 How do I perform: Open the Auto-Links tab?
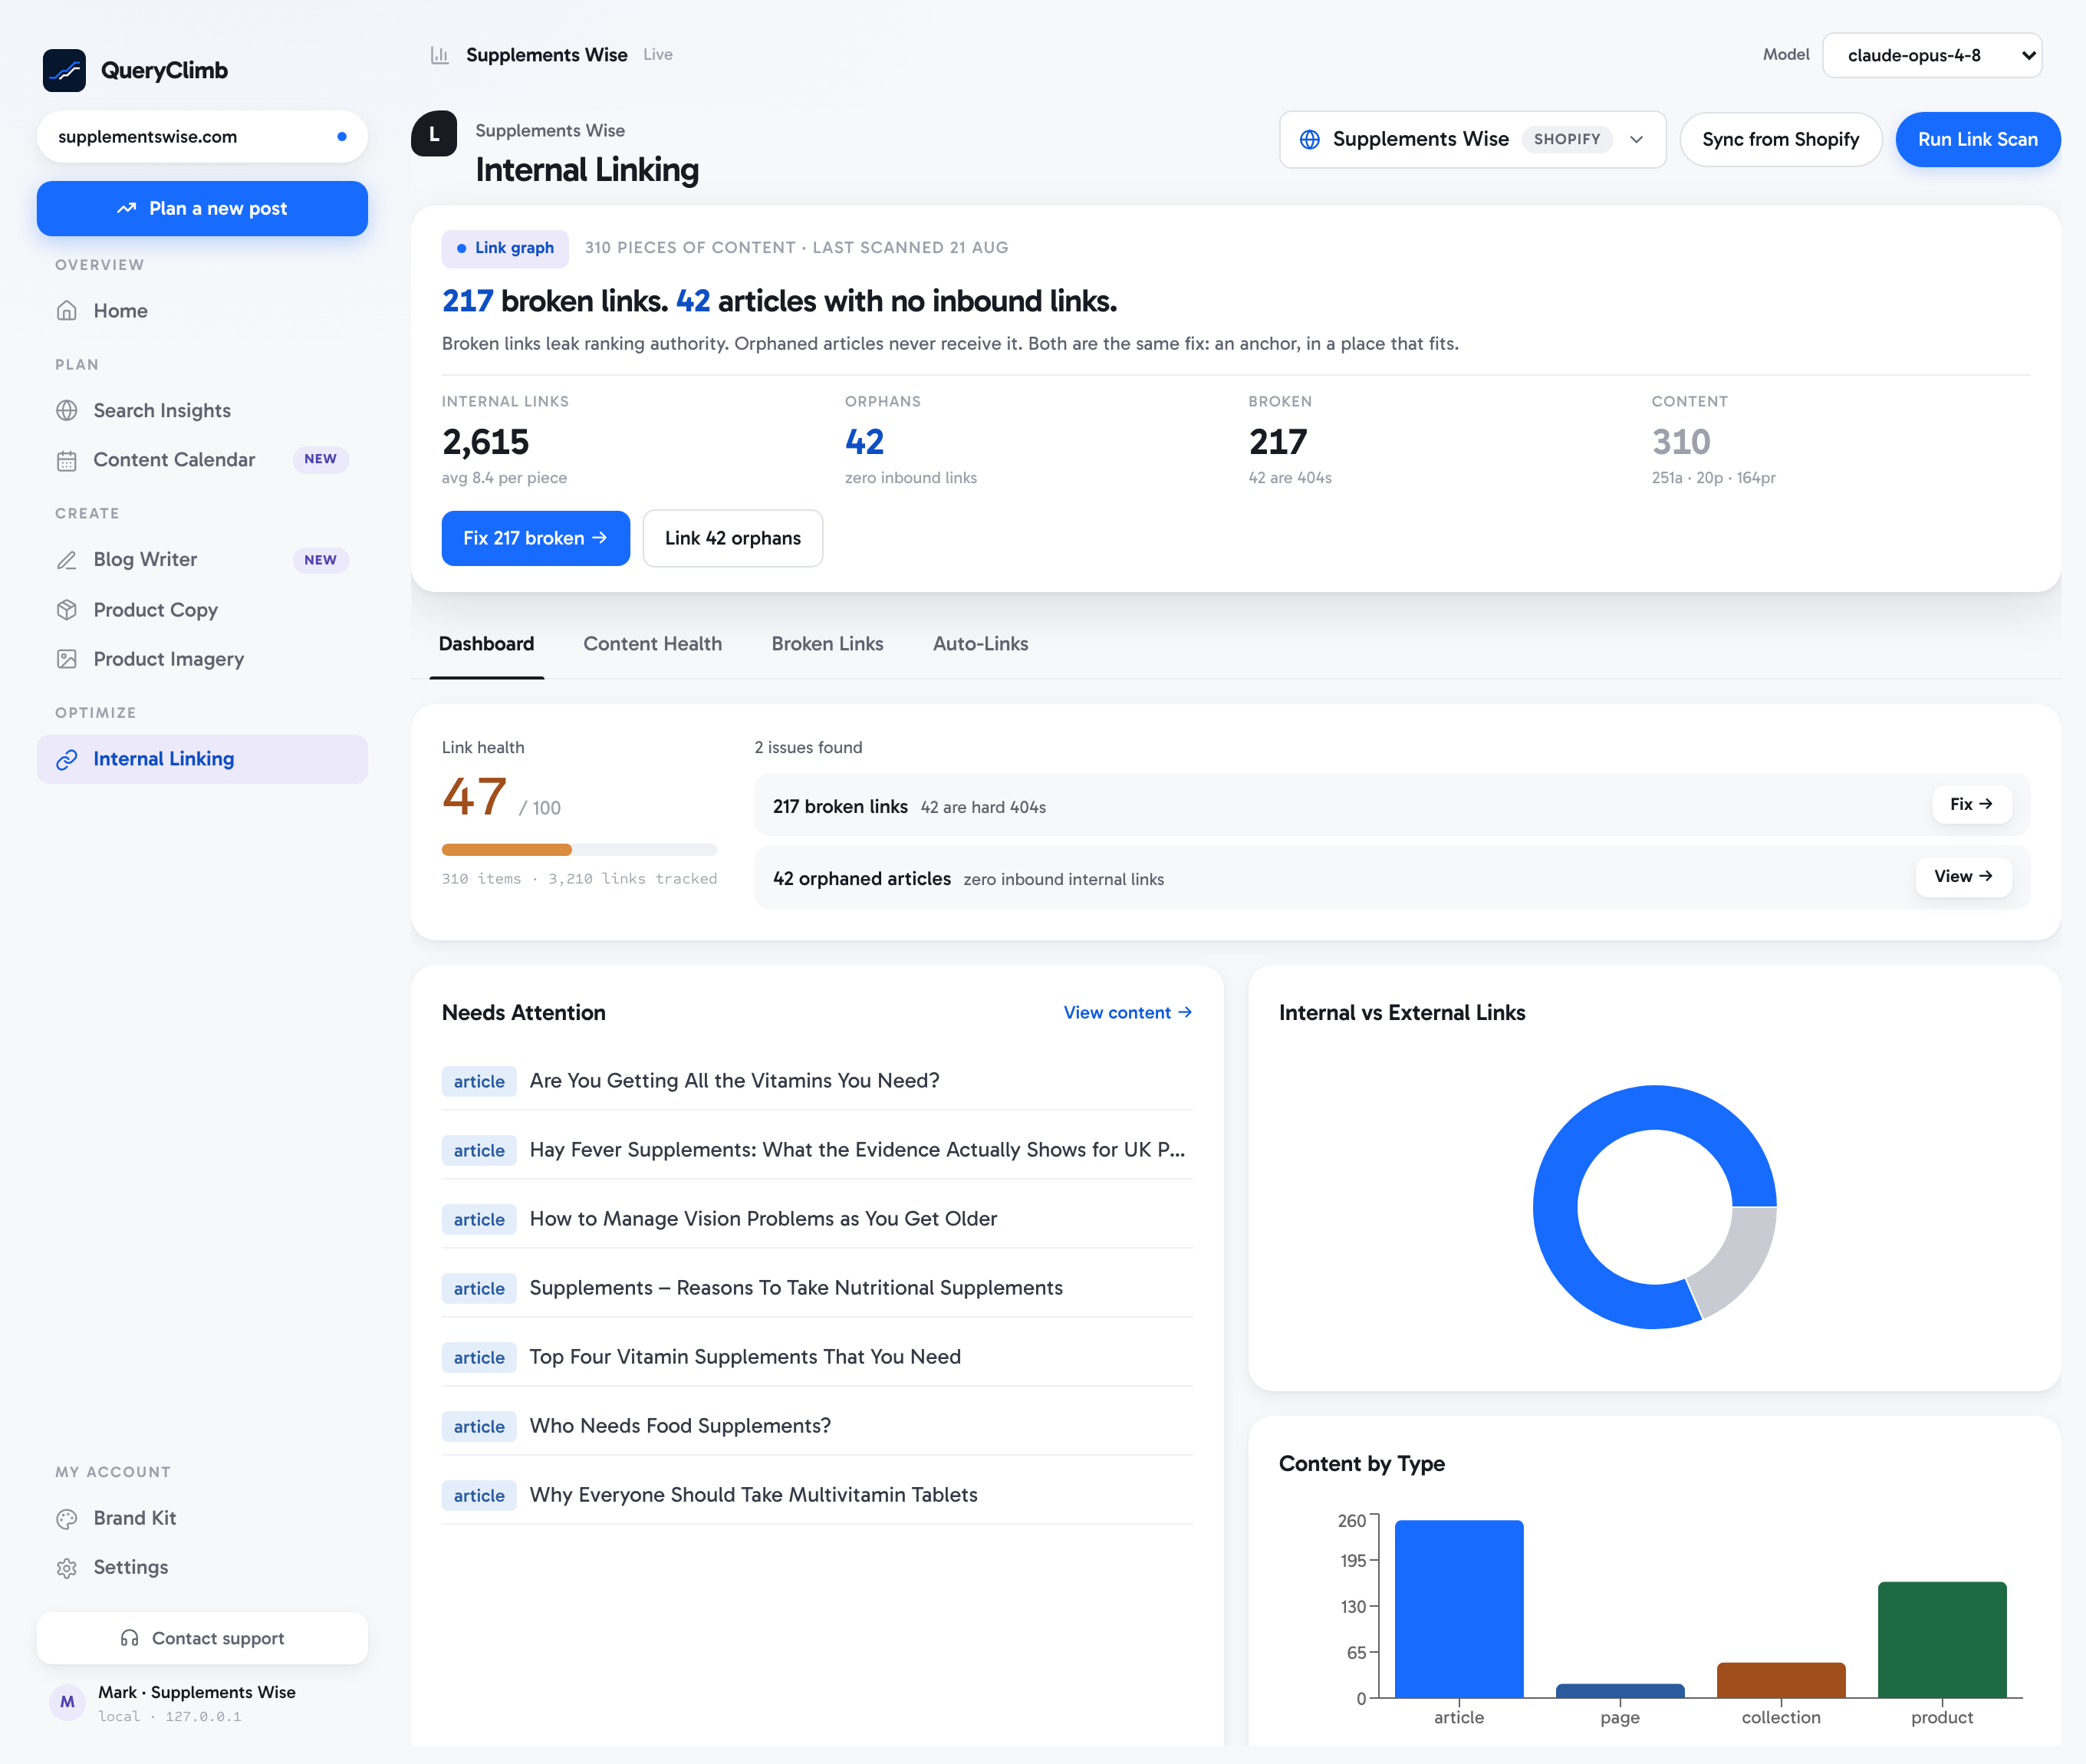(x=980, y=644)
